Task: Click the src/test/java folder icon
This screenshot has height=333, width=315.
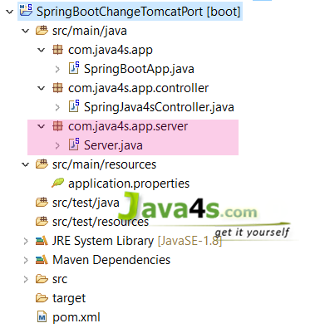Action: [x=42, y=203]
